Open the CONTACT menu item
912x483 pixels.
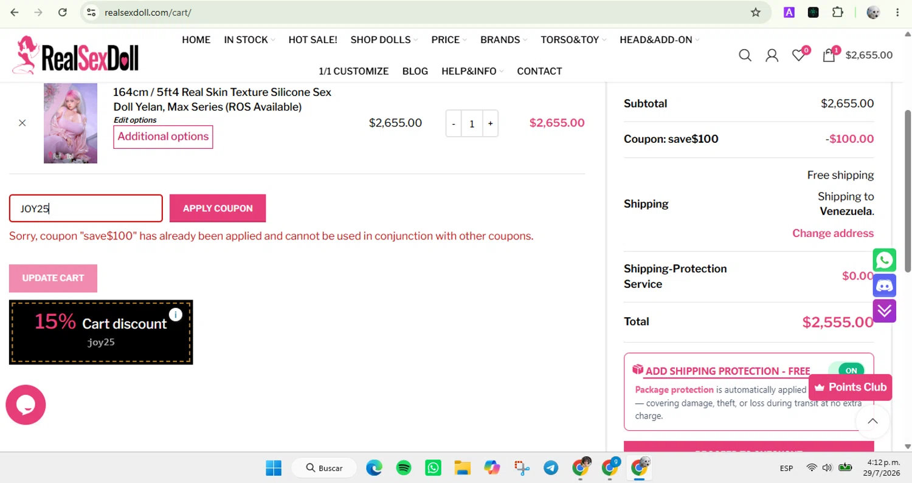539,71
